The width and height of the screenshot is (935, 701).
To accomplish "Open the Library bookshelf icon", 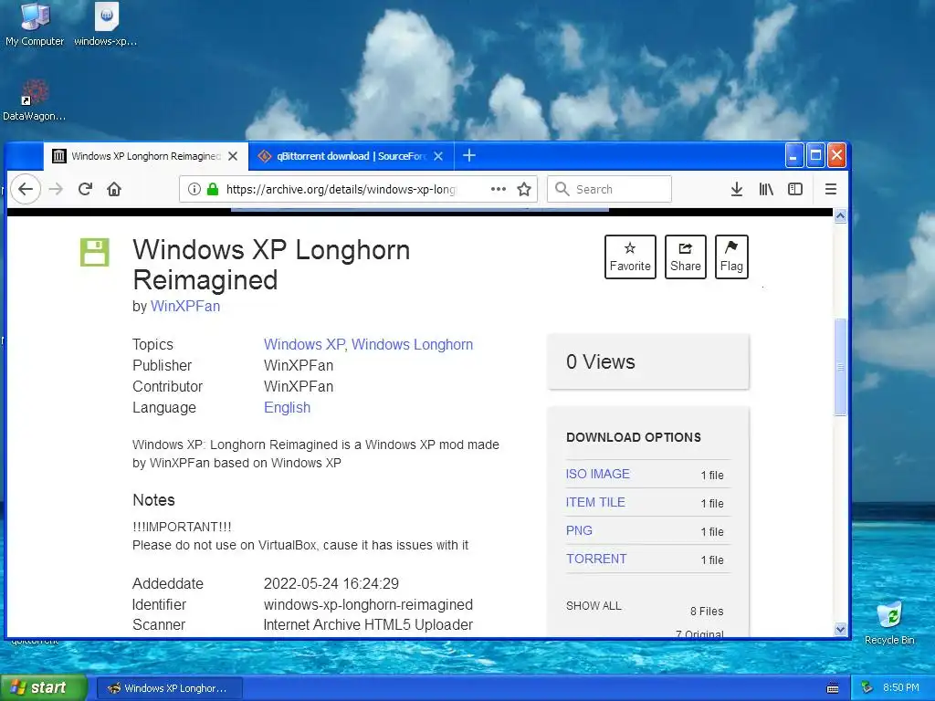I will click(766, 189).
